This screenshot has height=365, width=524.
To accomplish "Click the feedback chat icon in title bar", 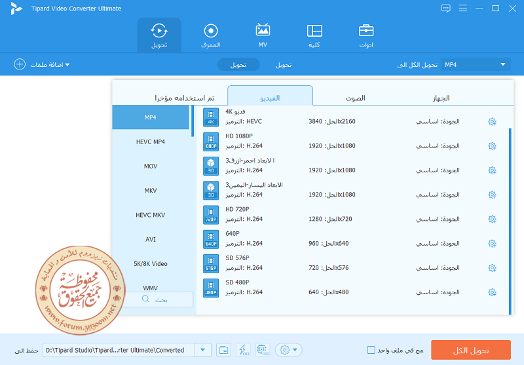I will [x=446, y=9].
